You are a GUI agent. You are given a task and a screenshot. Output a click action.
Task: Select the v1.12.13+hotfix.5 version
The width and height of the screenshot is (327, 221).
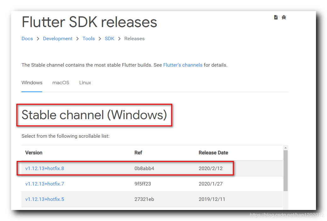pyautogui.click(x=44, y=199)
